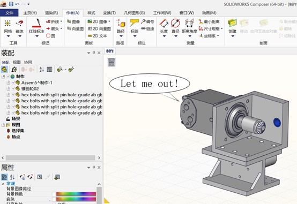This screenshot has width=297, height=204.
Task: Toggle checkbox for last hex bolts item
Action: pos(13,113)
